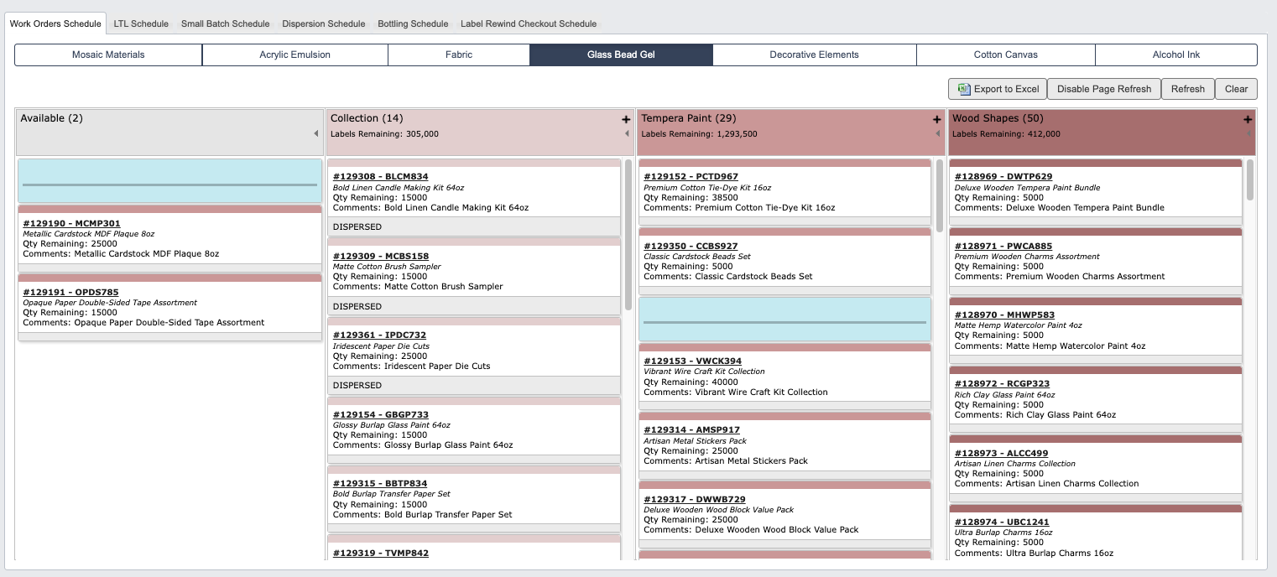This screenshot has height=577, width=1277.
Task: Click the Refresh button
Action: [x=1187, y=89]
